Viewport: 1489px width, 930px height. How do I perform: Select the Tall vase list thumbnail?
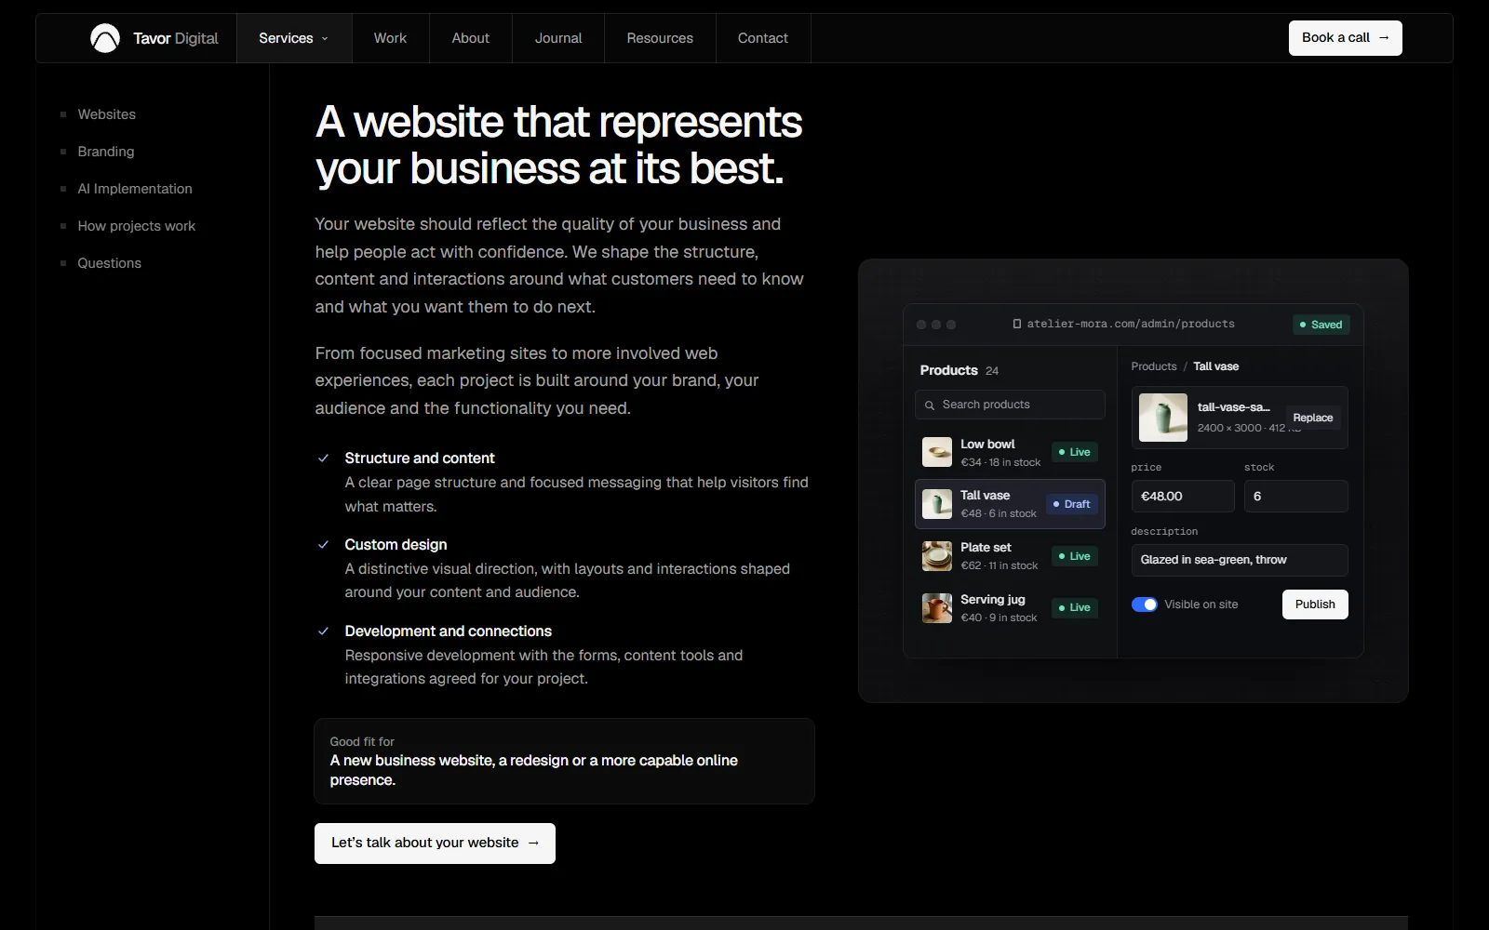(936, 504)
